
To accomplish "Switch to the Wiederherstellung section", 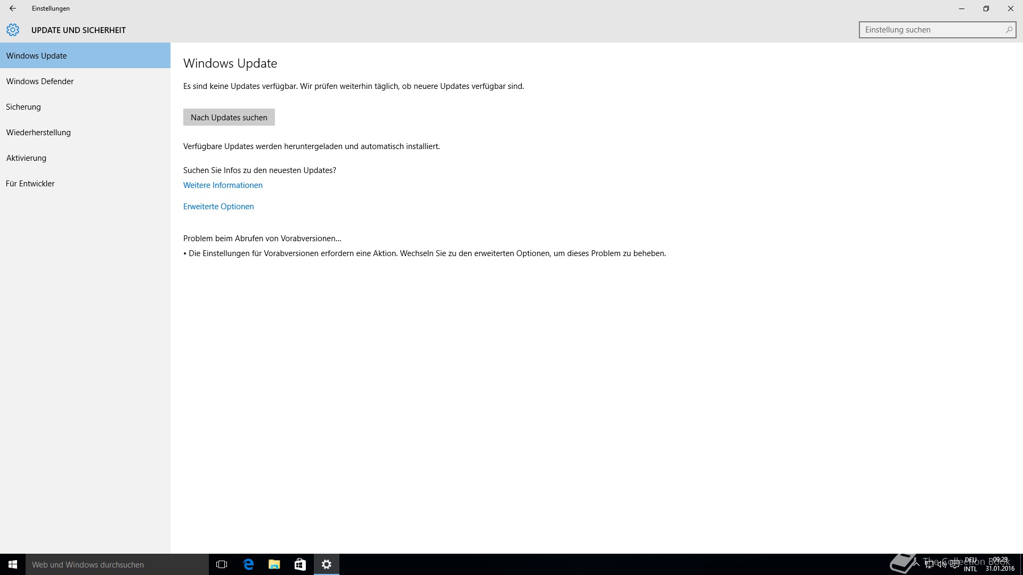I will click(x=85, y=132).
